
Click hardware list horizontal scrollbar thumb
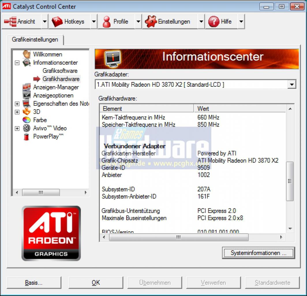(179, 237)
